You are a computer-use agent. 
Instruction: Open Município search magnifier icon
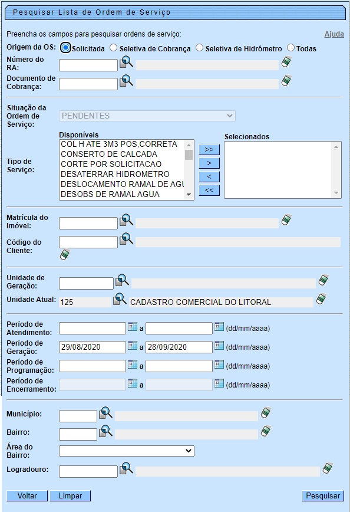click(x=105, y=413)
